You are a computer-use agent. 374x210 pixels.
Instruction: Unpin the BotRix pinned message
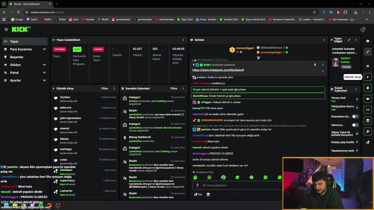coord(315,65)
